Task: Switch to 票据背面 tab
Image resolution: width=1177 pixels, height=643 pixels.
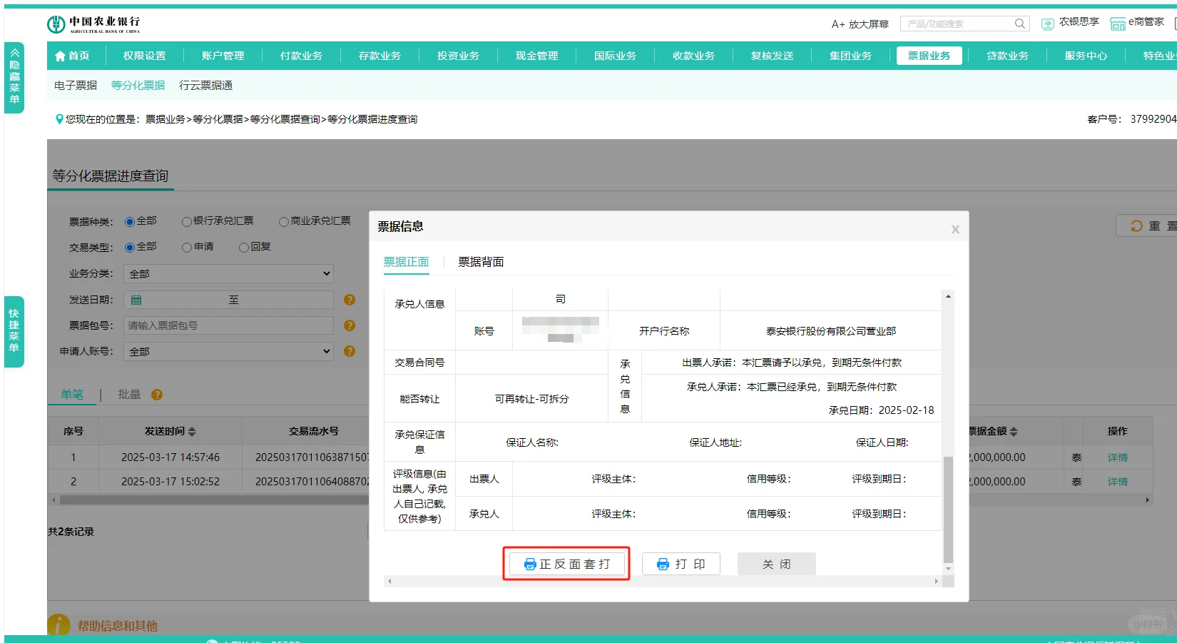Action: [x=481, y=262]
